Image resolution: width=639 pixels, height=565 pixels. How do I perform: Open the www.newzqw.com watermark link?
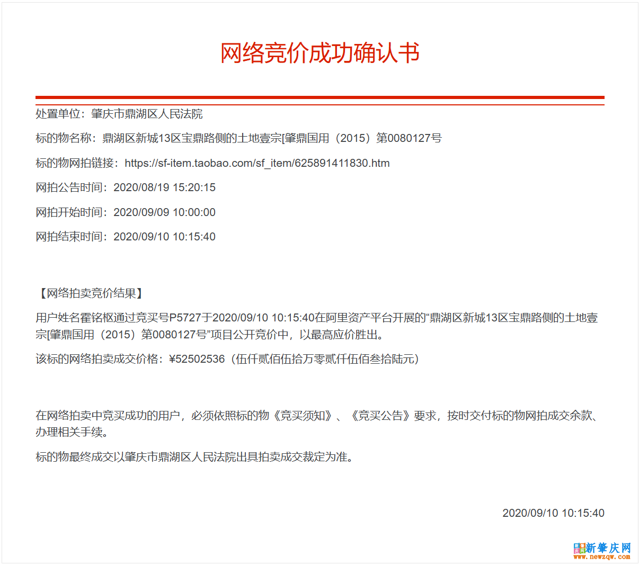coord(602,557)
